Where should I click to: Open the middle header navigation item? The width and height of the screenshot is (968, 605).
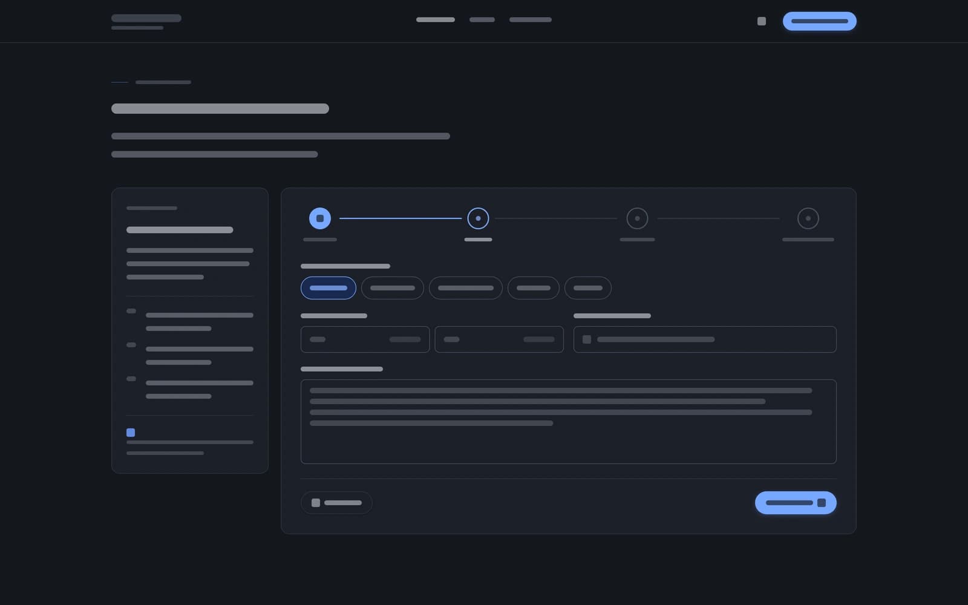[x=482, y=20]
